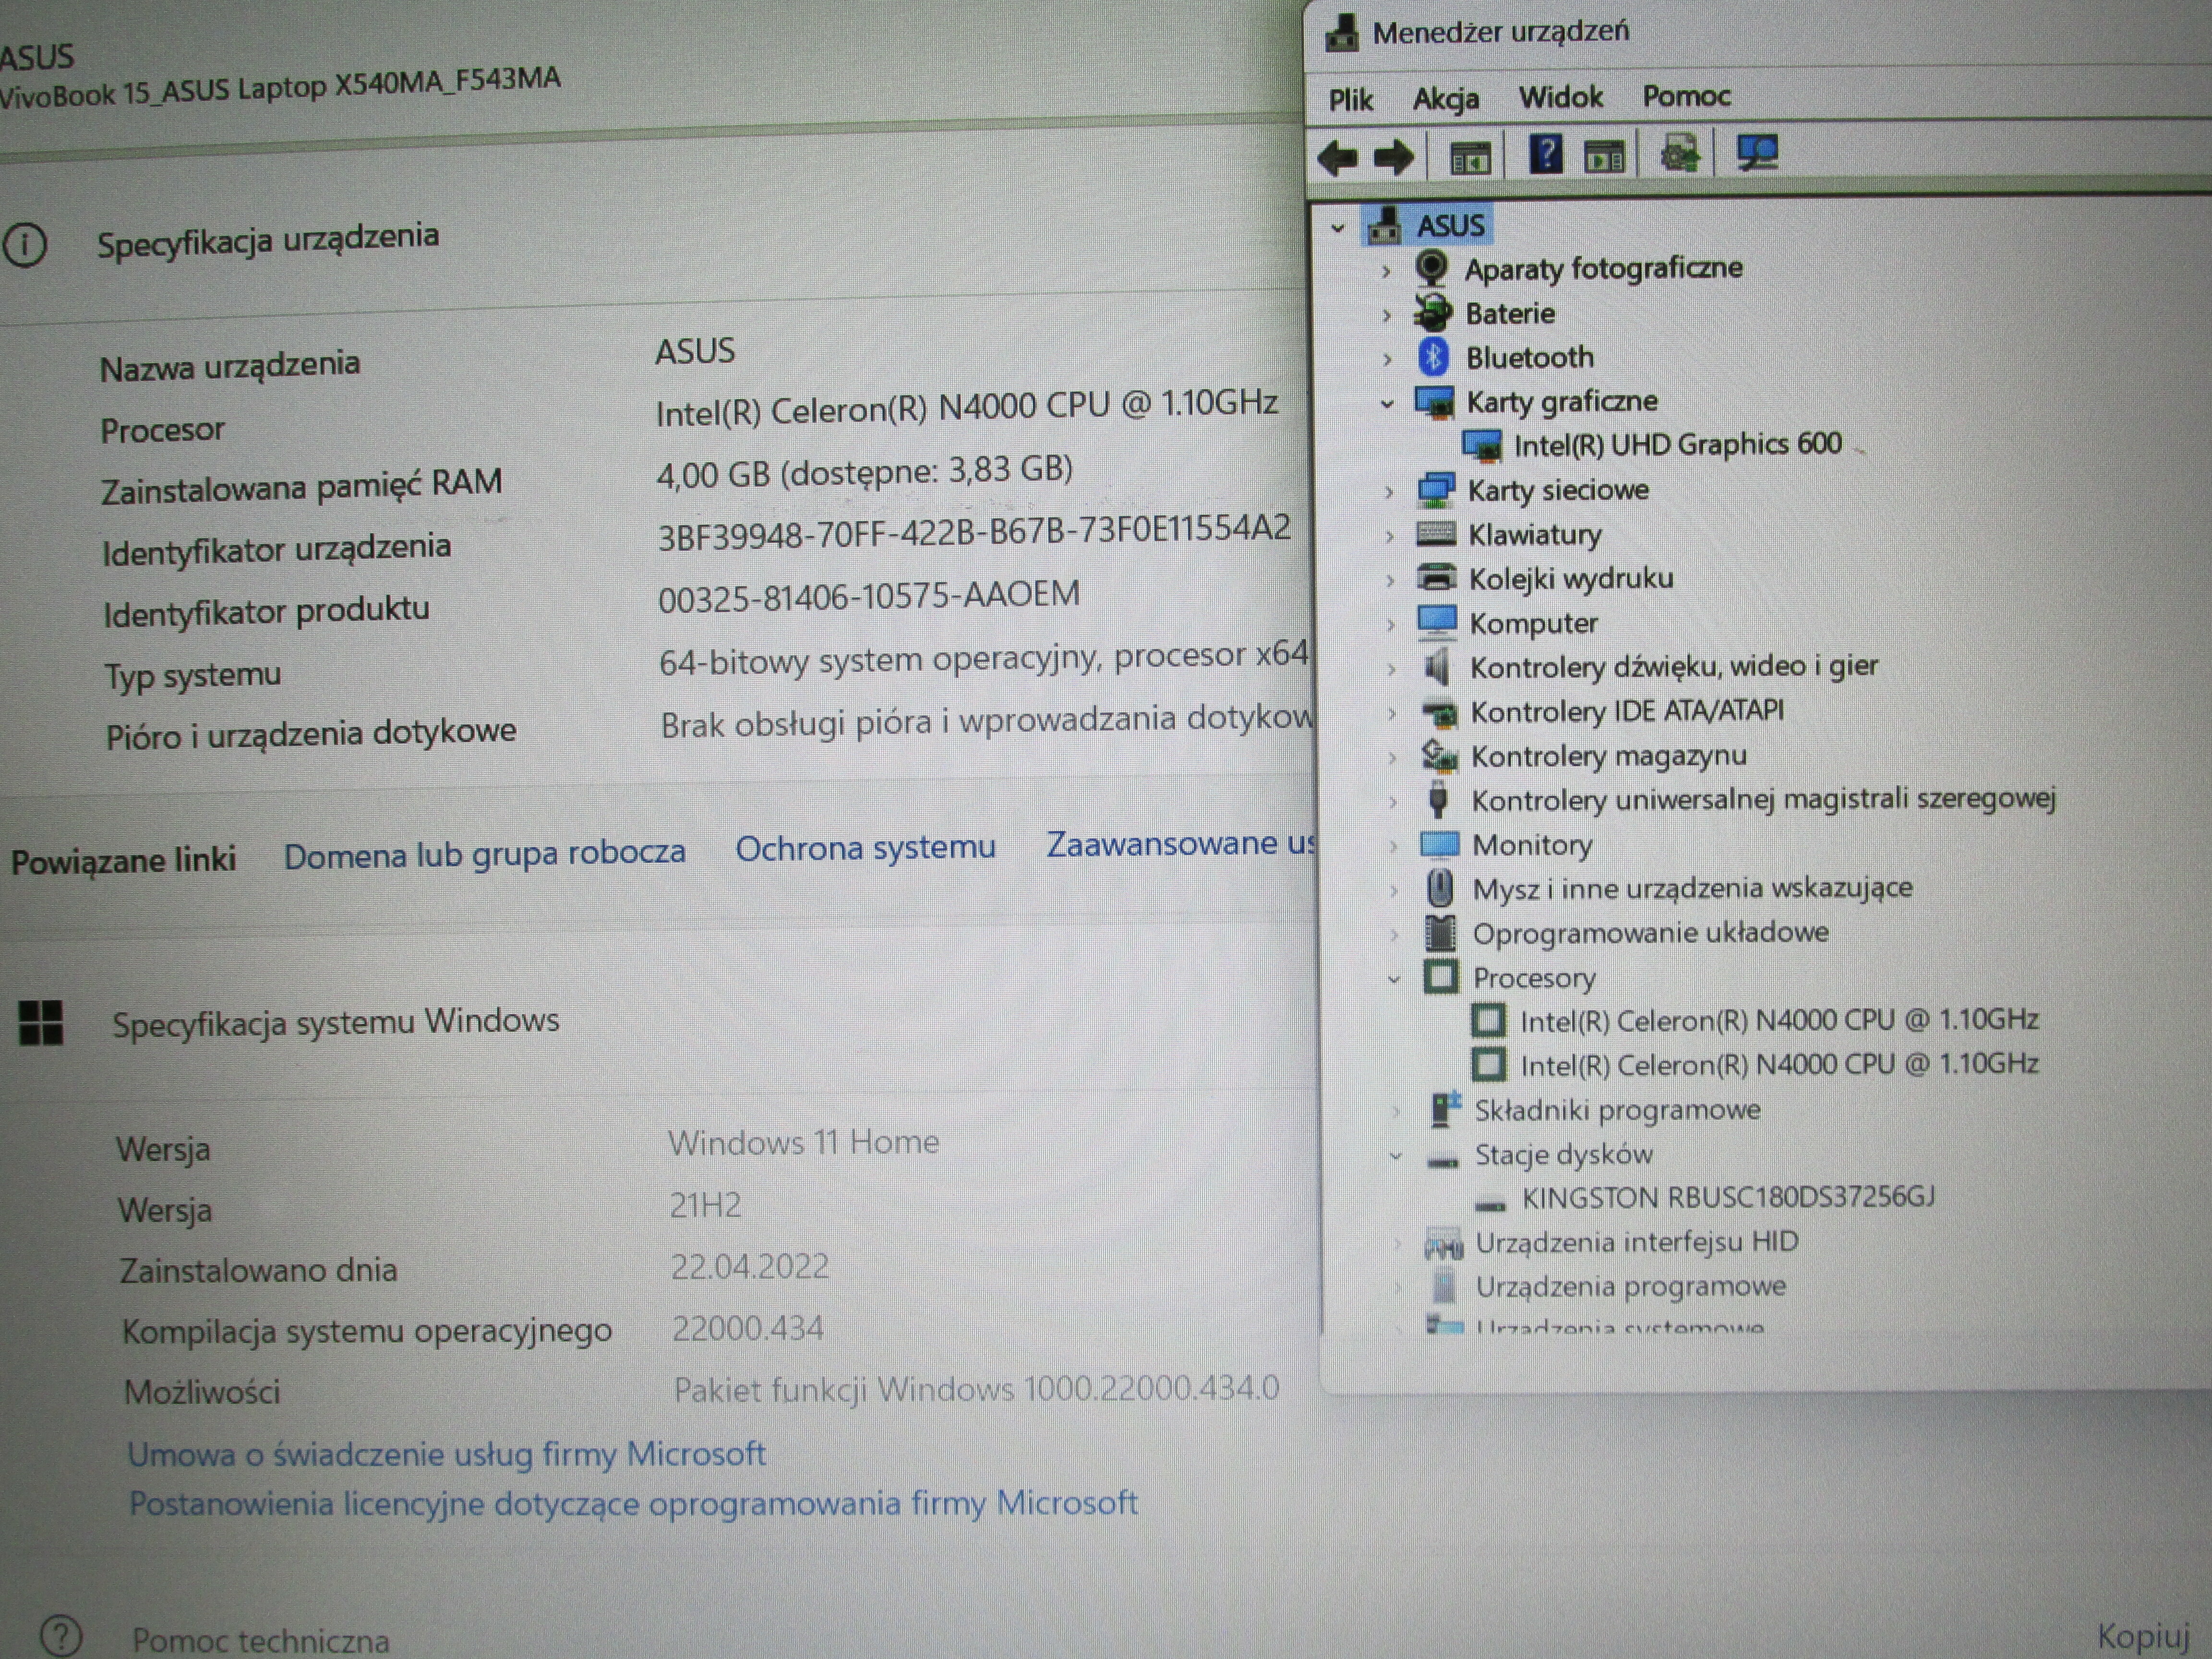Collapse the Stacje dysków node
Viewport: 2212px width, 1659px height.
coord(1396,1157)
